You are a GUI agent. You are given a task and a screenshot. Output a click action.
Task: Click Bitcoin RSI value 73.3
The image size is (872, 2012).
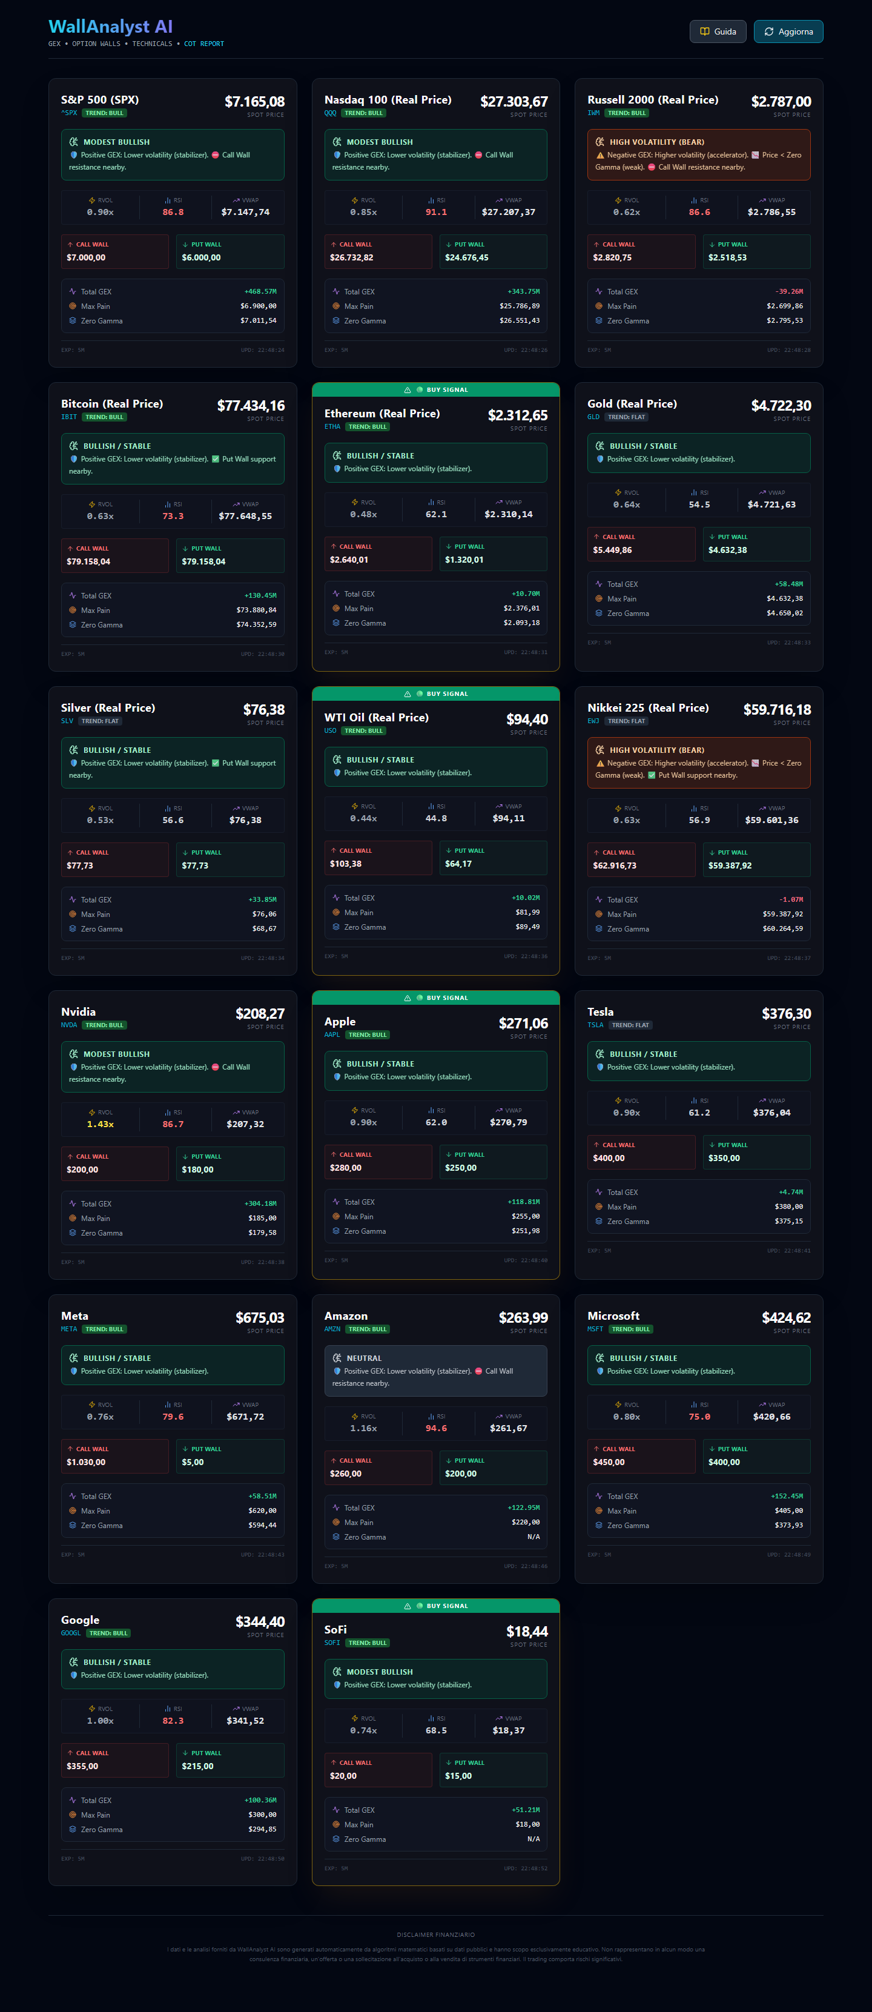click(173, 516)
